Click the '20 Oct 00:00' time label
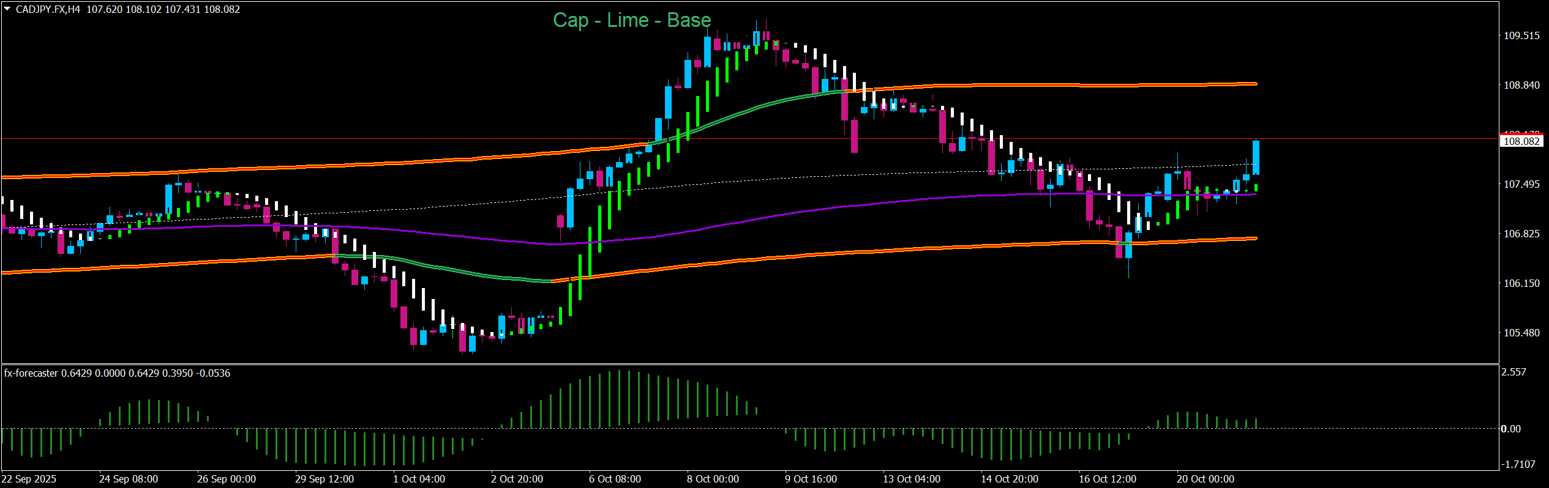The image size is (1549, 488). 1205,479
